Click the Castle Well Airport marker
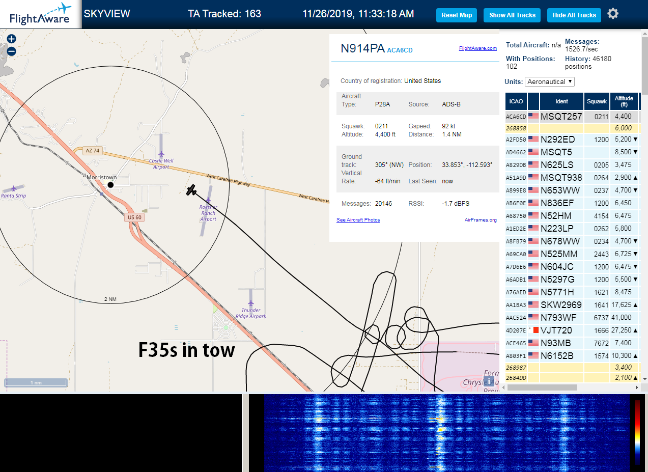Image resolution: width=648 pixels, height=472 pixels. pyautogui.click(x=161, y=154)
